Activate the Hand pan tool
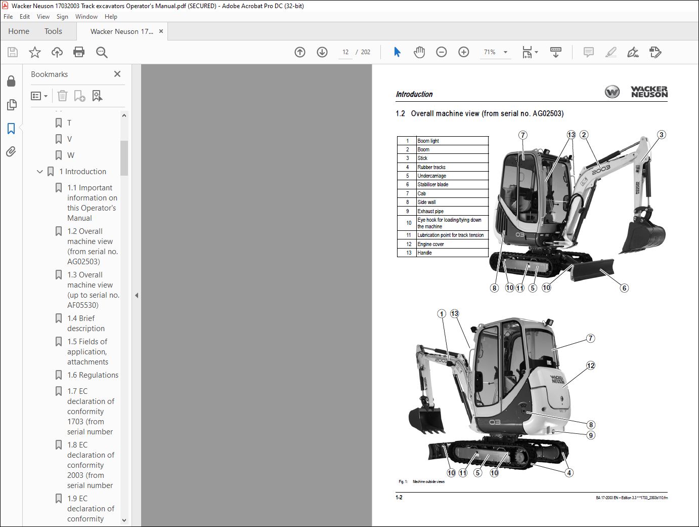This screenshot has height=527, width=699. click(x=419, y=52)
